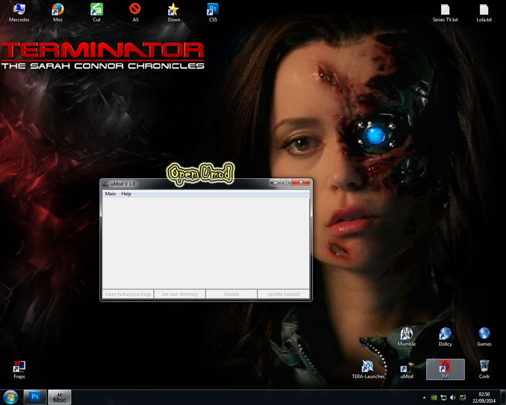This screenshot has width=506, height=405.
Task: Click the uMod taskbar button
Action: [60, 397]
